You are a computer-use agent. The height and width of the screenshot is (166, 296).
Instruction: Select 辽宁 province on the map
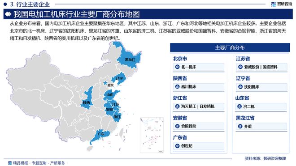[118, 79]
